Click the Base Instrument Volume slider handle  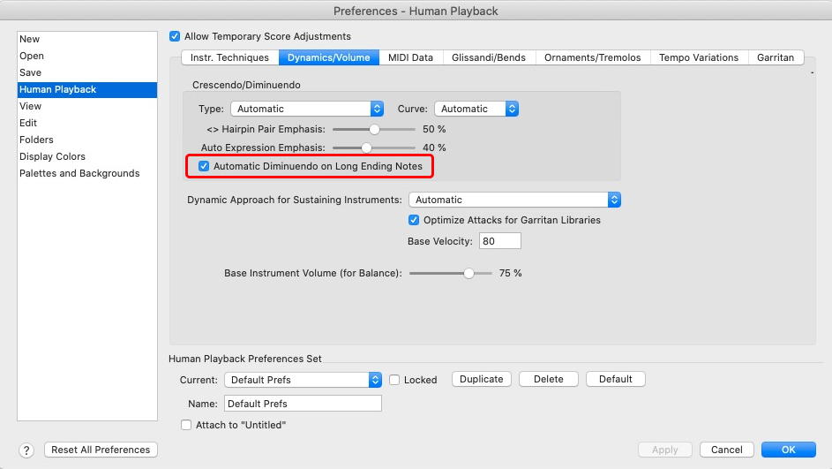point(468,273)
